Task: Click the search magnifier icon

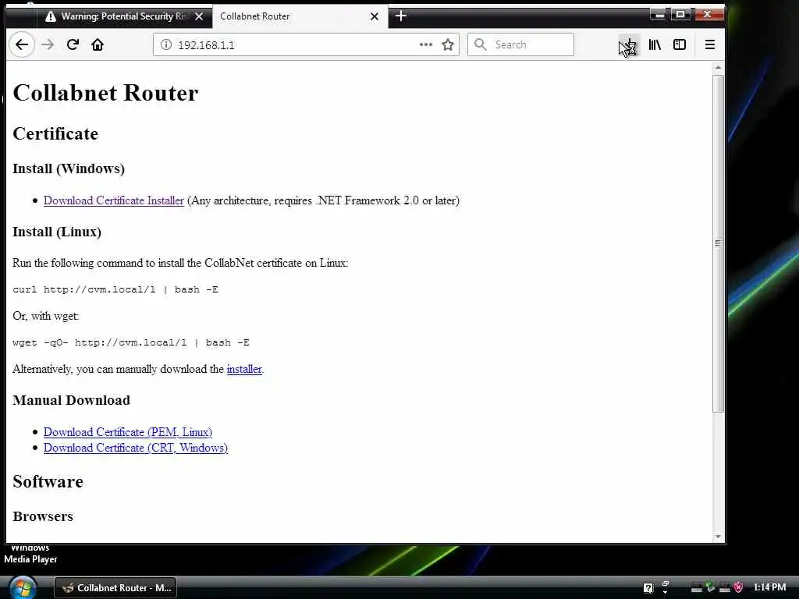Action: coord(480,44)
